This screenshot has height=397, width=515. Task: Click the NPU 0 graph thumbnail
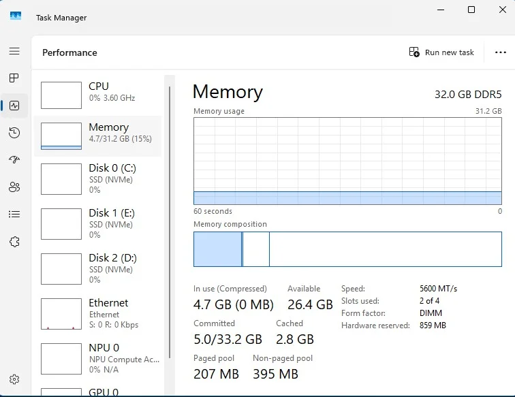(x=61, y=359)
